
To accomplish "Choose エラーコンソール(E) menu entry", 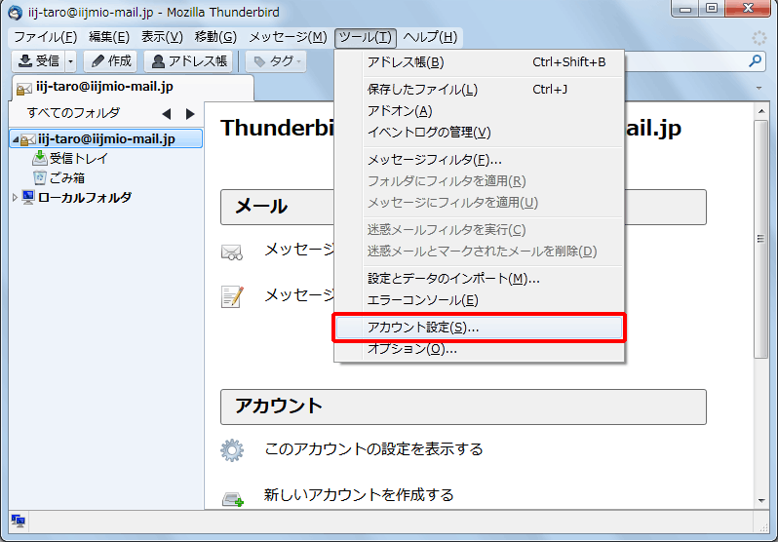I will coord(479,300).
